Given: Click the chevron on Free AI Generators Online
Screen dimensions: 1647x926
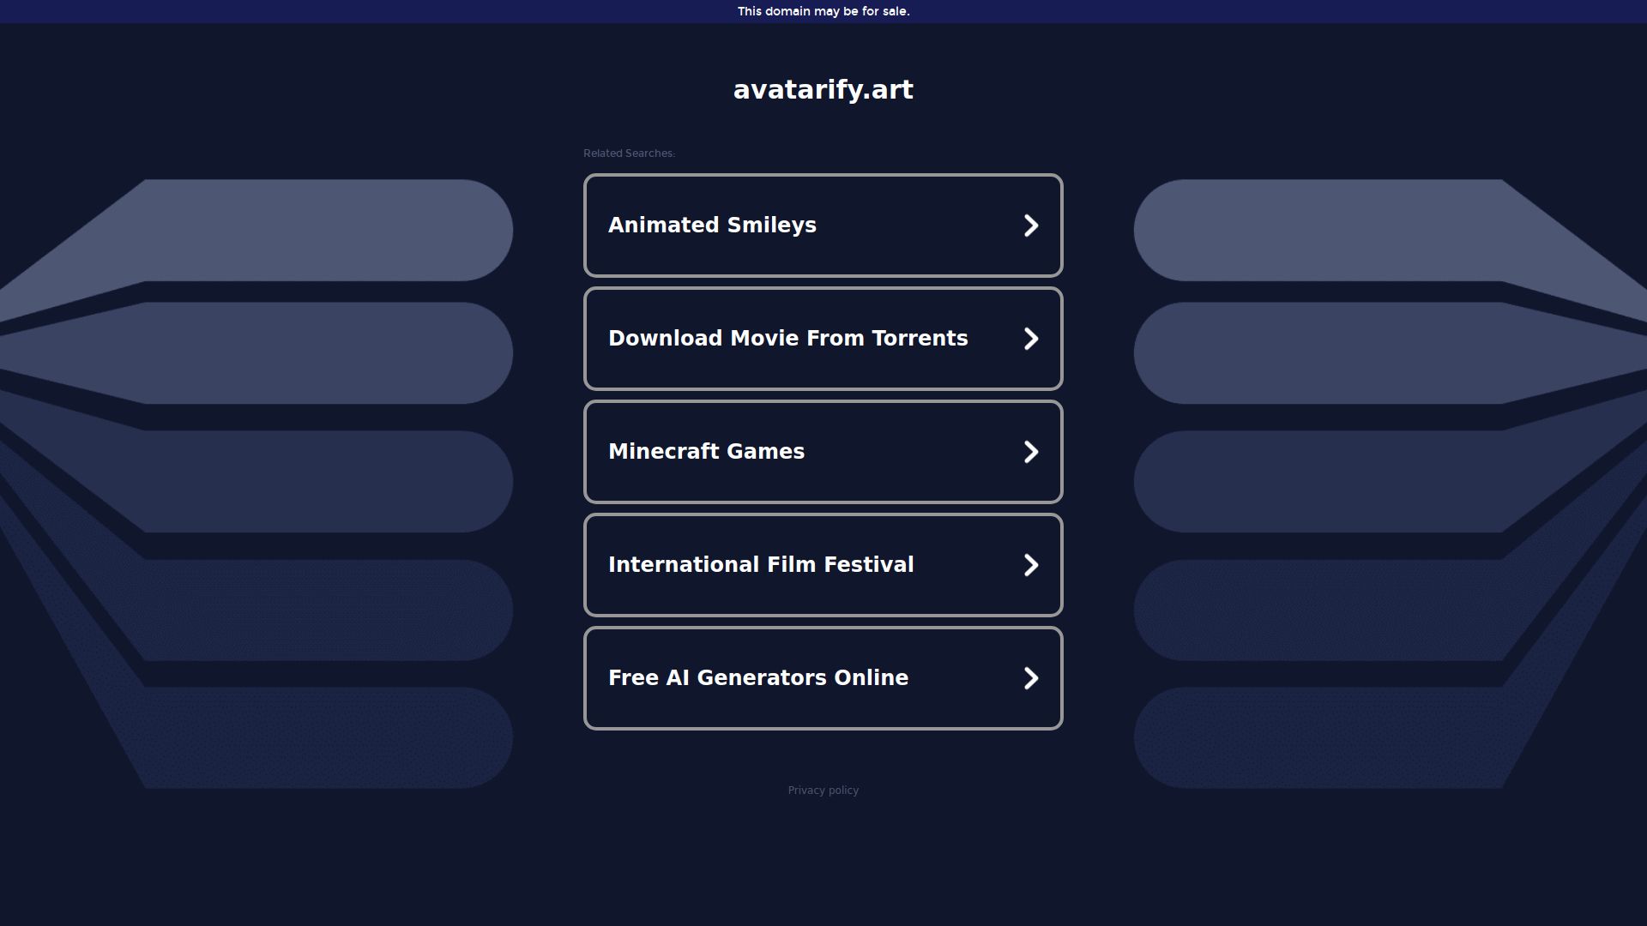Looking at the screenshot, I should click(1031, 677).
